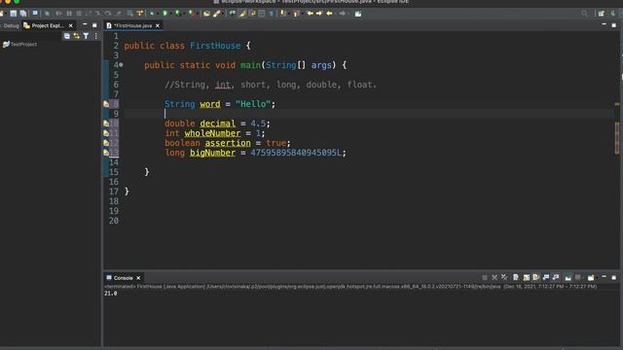The image size is (623, 350).
Task: Click the Open Console icon
Action: (x=591, y=277)
